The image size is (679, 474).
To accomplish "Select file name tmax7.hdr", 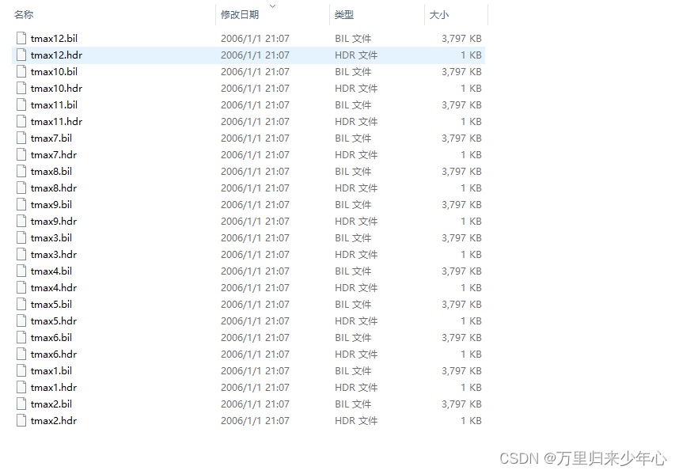I will click(53, 154).
